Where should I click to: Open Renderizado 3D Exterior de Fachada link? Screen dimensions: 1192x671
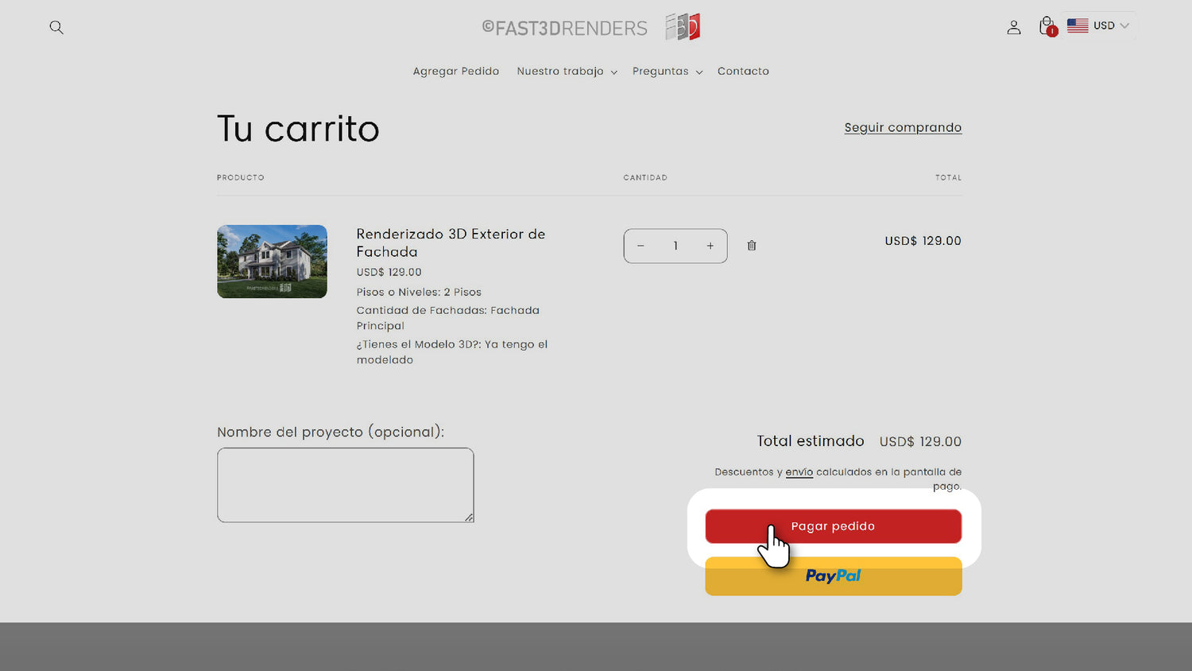coord(451,242)
